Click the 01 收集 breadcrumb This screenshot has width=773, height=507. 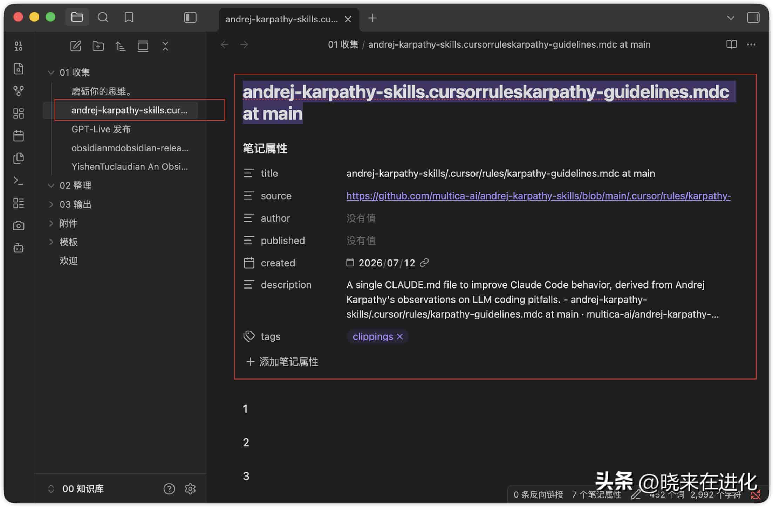coord(343,44)
